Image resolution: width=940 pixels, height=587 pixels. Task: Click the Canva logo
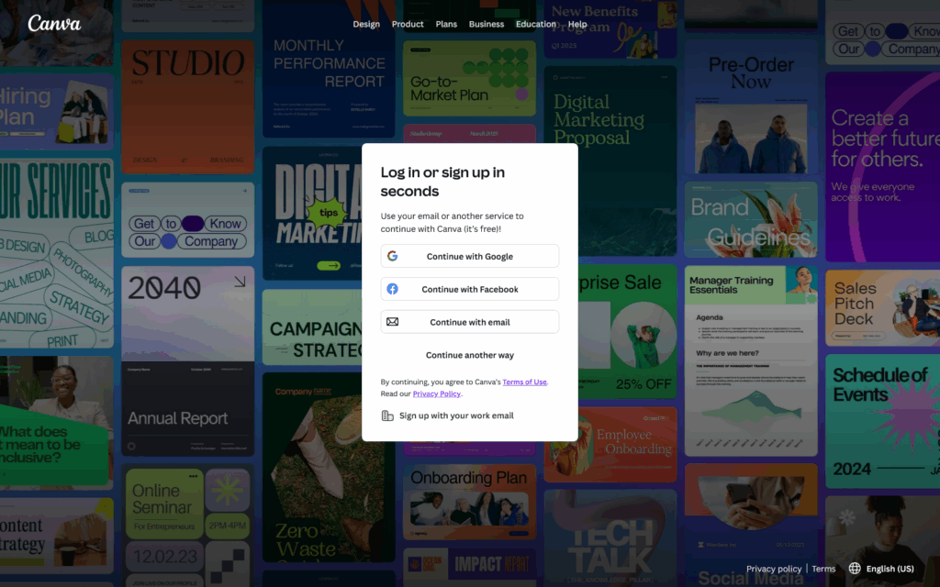pos(53,24)
